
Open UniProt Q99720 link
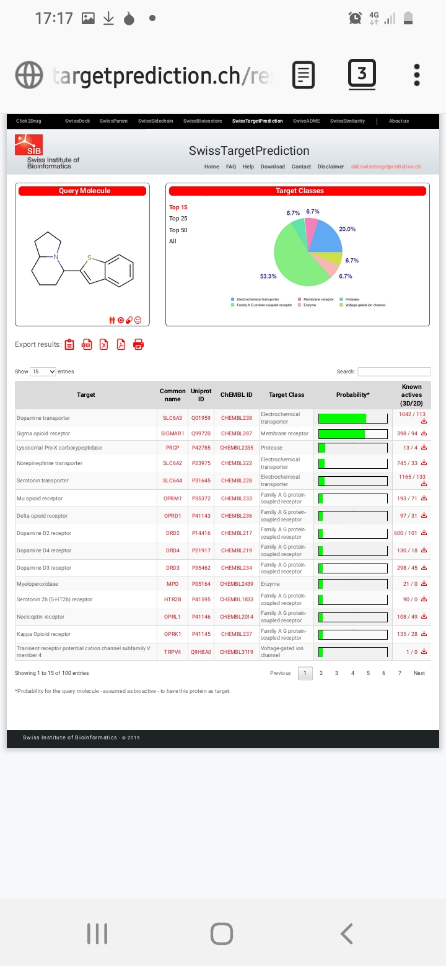pyautogui.click(x=201, y=433)
